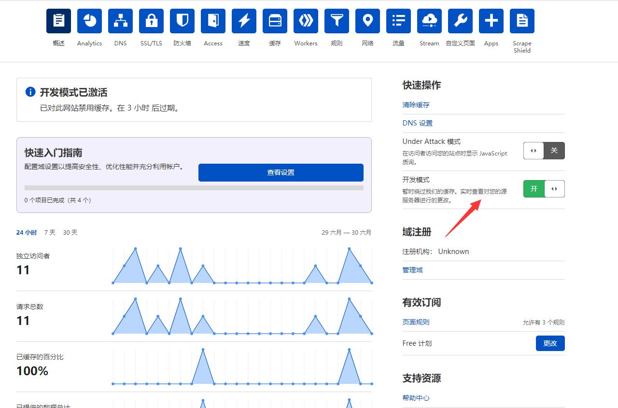Open the DNS network icon
This screenshot has height=408, width=618.
point(120,21)
